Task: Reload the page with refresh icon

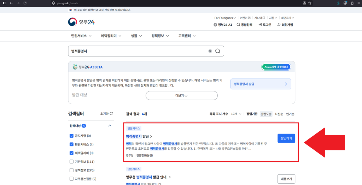Action: (x=25, y=3)
